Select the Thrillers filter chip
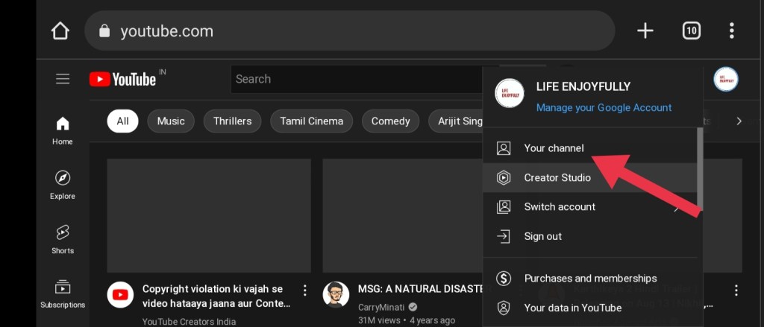This screenshot has width=764, height=327. 232,121
